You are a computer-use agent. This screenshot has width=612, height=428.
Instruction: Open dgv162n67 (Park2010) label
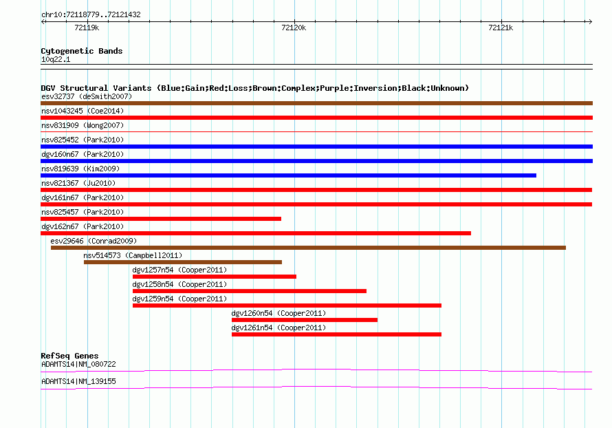click(x=83, y=226)
